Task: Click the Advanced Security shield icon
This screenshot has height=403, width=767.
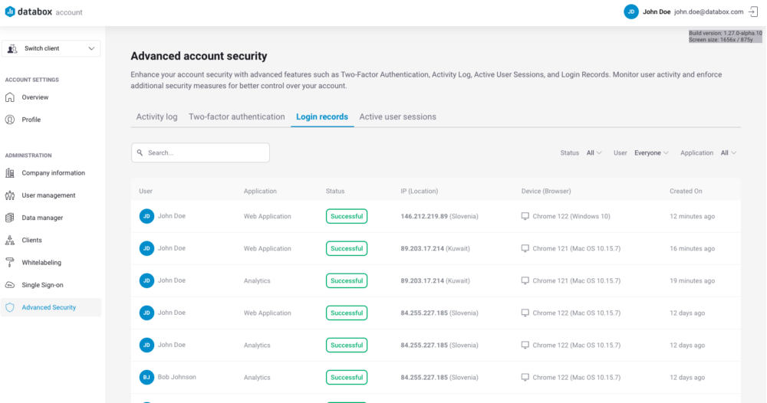Action: coord(10,307)
